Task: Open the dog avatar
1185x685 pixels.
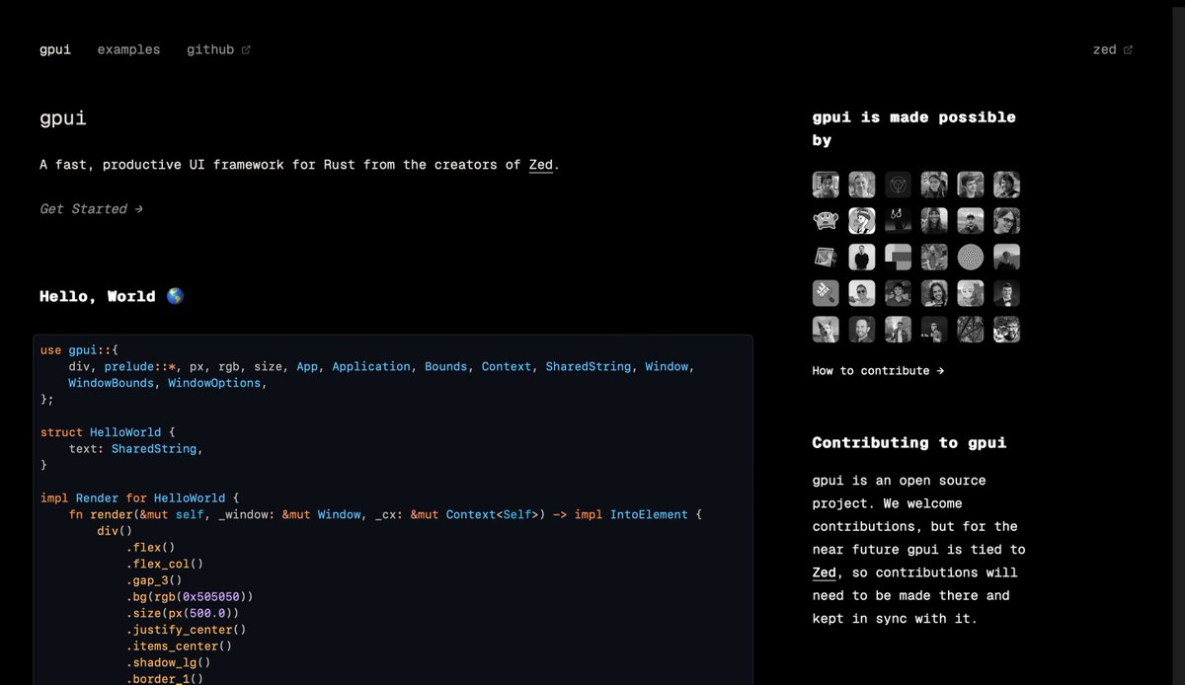Action: 826,329
